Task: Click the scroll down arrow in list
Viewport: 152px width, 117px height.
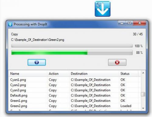Action: coord(143,108)
